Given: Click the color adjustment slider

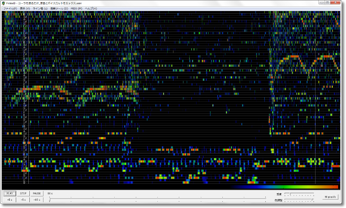Looking at the screenshot, I should point(299,200).
